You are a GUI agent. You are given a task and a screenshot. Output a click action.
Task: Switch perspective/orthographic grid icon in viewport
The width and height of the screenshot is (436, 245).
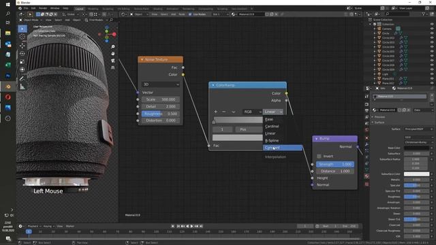tap(113, 67)
